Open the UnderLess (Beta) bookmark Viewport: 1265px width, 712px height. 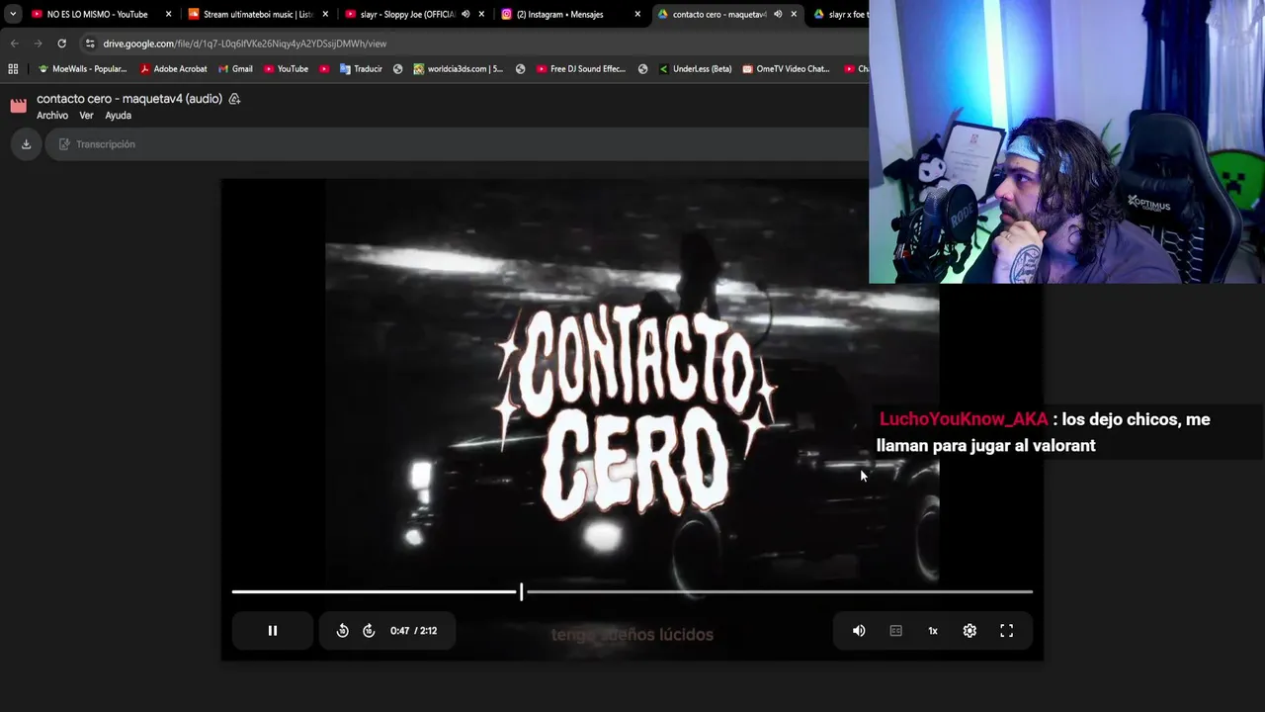[x=695, y=69]
